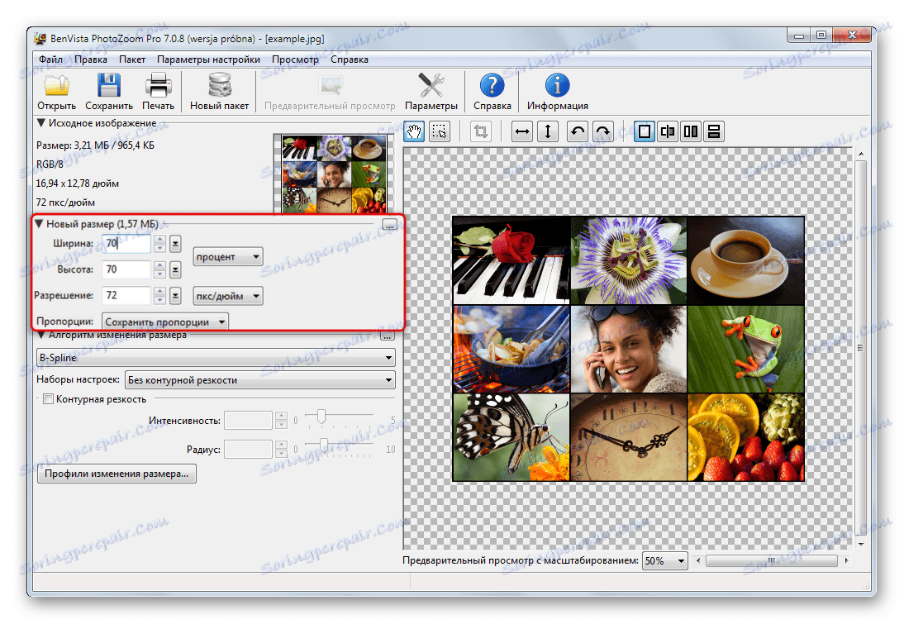904x624 pixels.
Task: Collapse the Алгоритм изменения размера section
Action: [x=41, y=335]
